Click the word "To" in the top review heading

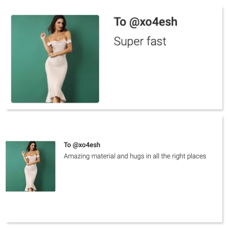coord(120,22)
